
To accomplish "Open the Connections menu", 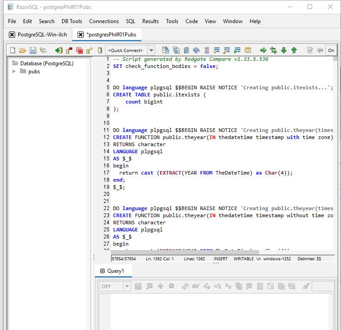I will (104, 21).
